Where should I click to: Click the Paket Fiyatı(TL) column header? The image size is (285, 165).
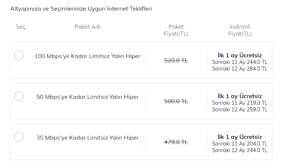(176, 30)
